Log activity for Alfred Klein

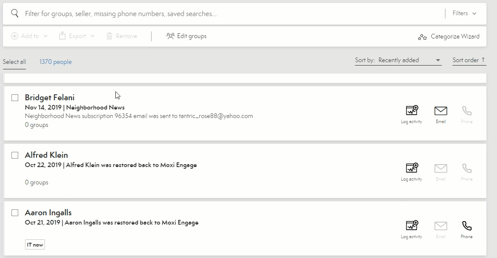pos(412,168)
